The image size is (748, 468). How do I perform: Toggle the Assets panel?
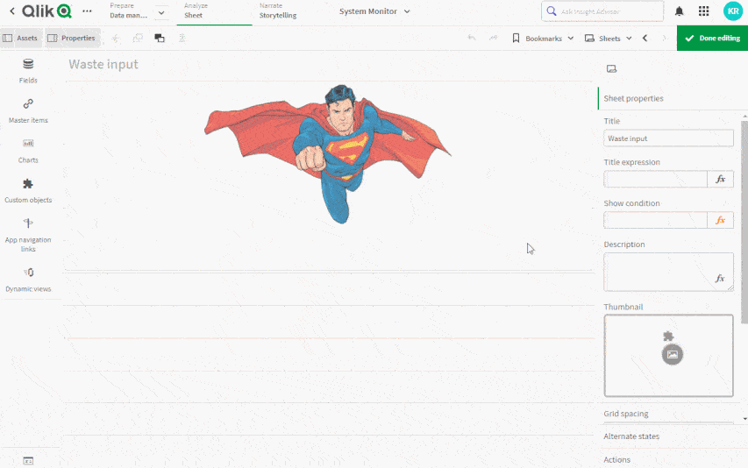click(20, 39)
